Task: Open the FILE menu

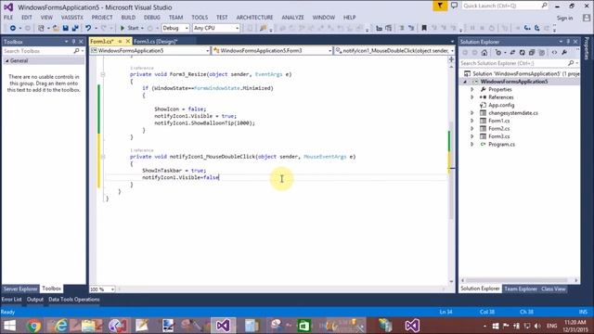Action: (x=8, y=18)
